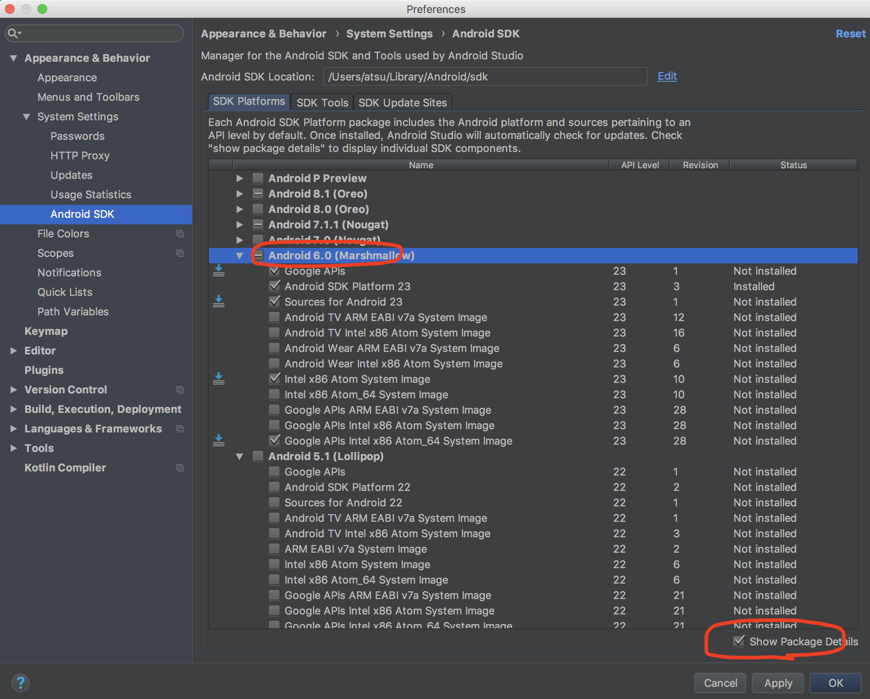Expand the Editor settings section
Viewport: 870px width, 699px height.
coord(13,351)
